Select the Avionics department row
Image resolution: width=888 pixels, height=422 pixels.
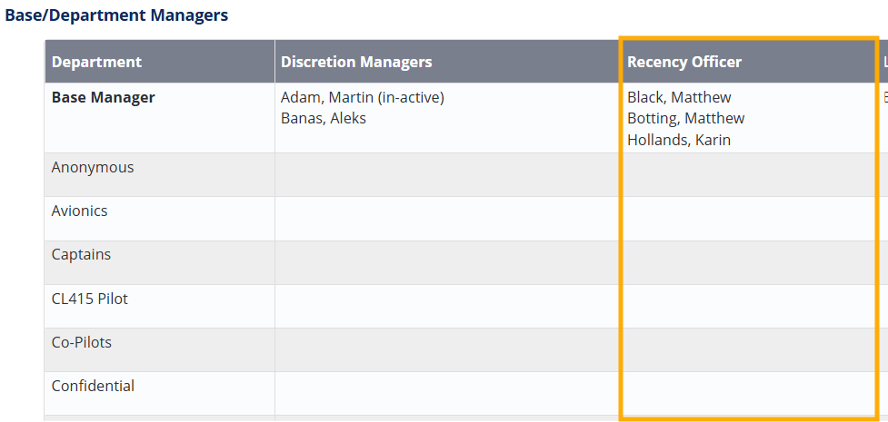coord(80,211)
